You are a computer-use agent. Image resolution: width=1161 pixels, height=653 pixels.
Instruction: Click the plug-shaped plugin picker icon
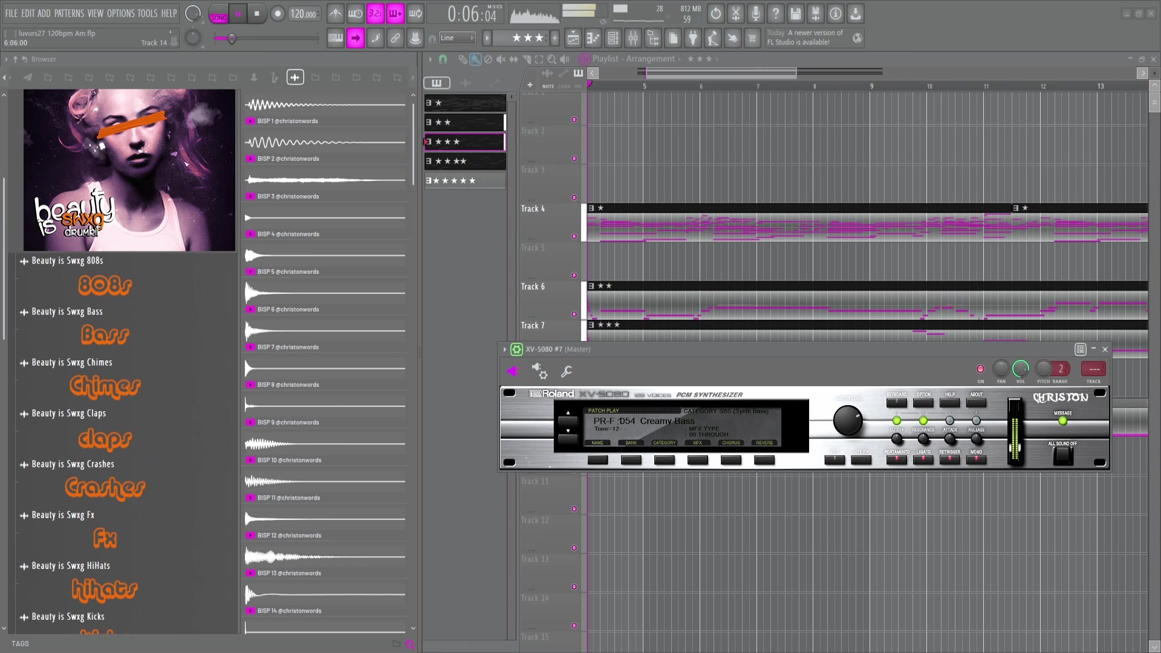tap(693, 38)
